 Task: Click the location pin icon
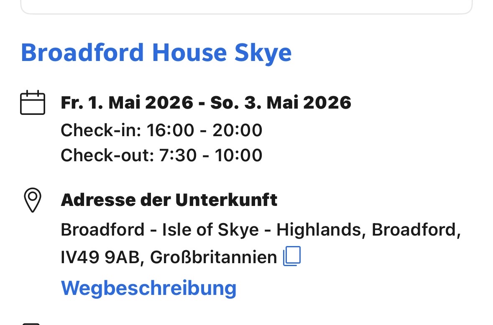33,200
